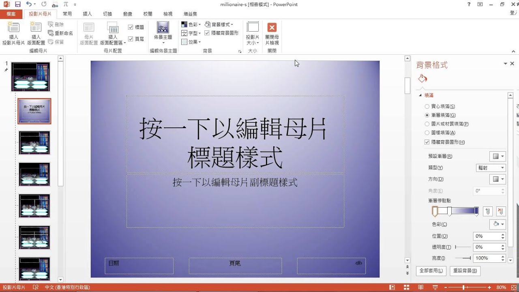519x292 pixels.
Task: Open 方向(D) direction dropdown
Action: pos(498,179)
